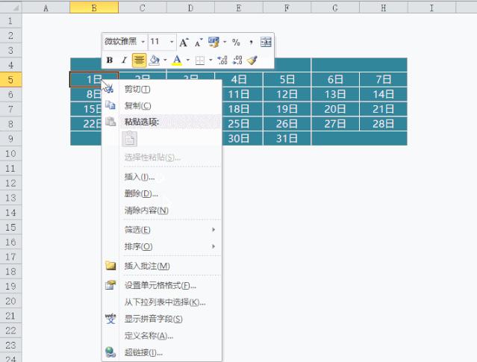This screenshot has height=362, width=477.
Task: Click the phonetic field 文 icon
Action: pyautogui.click(x=110, y=319)
